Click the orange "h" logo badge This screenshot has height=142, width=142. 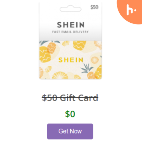130,11
